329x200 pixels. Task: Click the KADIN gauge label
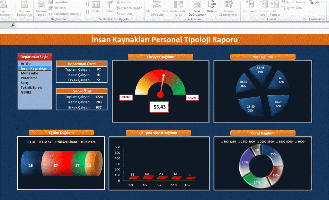(x=192, y=98)
